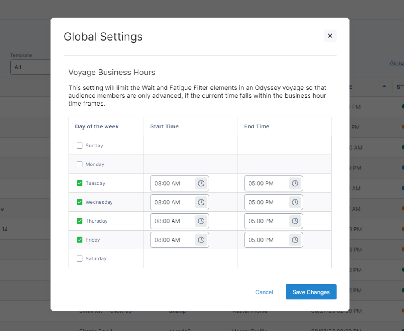Click Wednesday start time clock icon
This screenshot has width=404, height=331.
click(201, 202)
